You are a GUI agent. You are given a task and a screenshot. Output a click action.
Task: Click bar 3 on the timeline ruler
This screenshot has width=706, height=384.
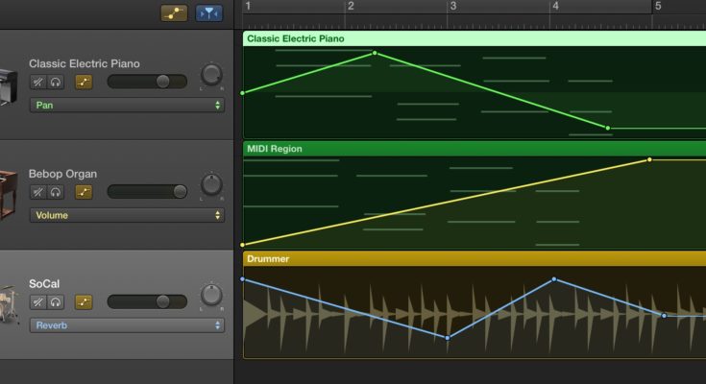(451, 7)
